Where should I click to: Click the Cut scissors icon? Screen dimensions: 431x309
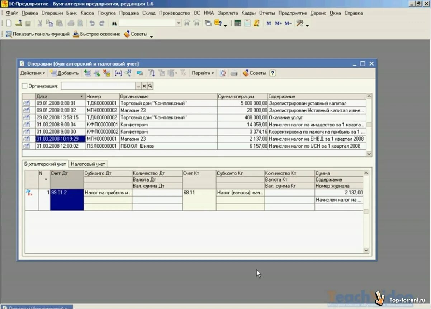[x=40, y=23]
